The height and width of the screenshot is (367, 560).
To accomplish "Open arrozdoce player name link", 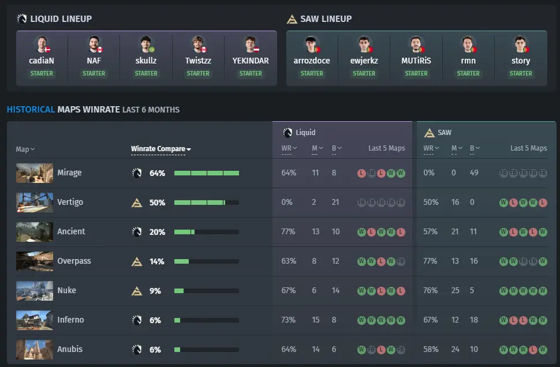I will 311,61.
